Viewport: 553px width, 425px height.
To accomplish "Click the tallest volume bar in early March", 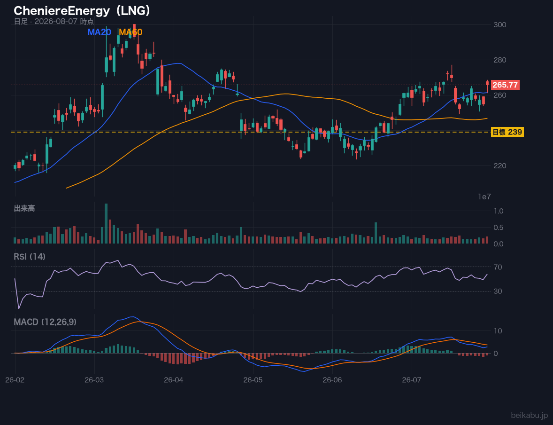I will coord(106,224).
